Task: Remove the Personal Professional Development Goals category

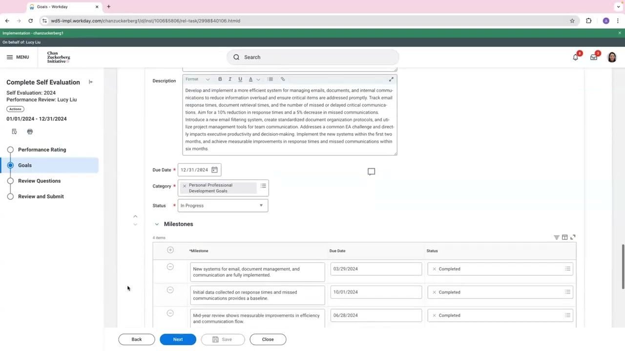Action: point(184,186)
